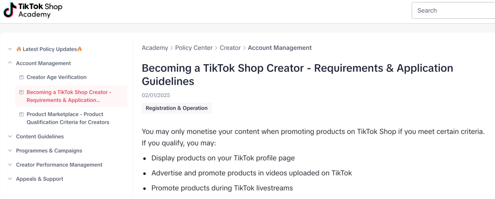Image resolution: width=495 pixels, height=199 pixels.
Task: Go to Creator in the breadcrumb
Action: (x=230, y=48)
